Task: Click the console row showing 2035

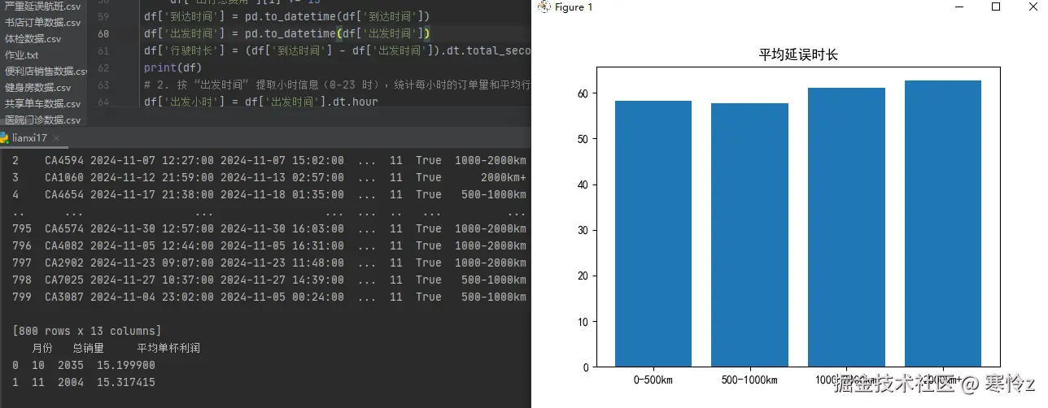Action: 83,365
